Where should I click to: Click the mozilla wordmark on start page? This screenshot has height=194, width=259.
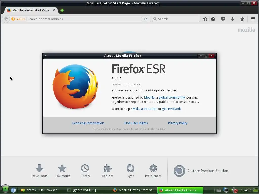[246, 30]
